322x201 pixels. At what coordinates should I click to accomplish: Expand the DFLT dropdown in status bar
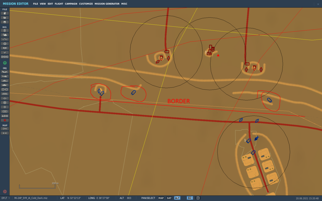click(x=5, y=198)
